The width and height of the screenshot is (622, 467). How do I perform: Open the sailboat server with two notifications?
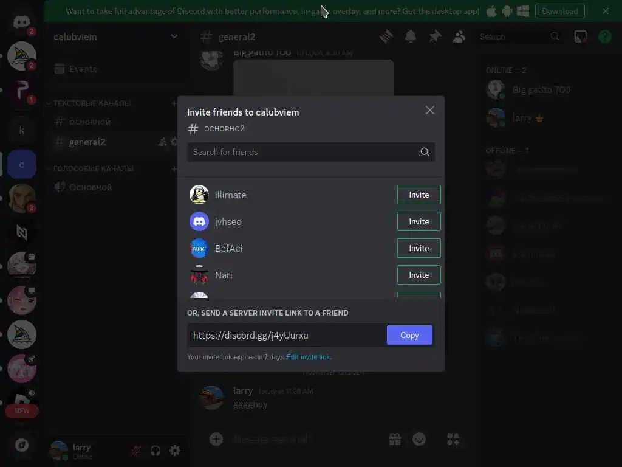tap(21, 56)
